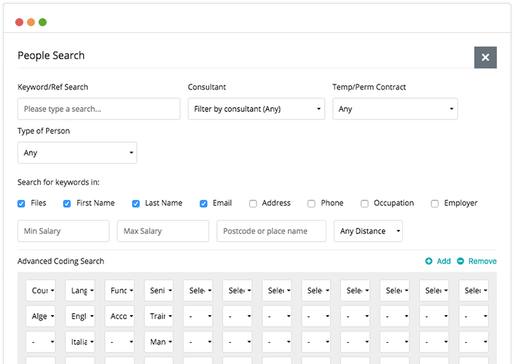Focus the Min Salary field
The height and width of the screenshot is (364, 515).
click(x=63, y=232)
